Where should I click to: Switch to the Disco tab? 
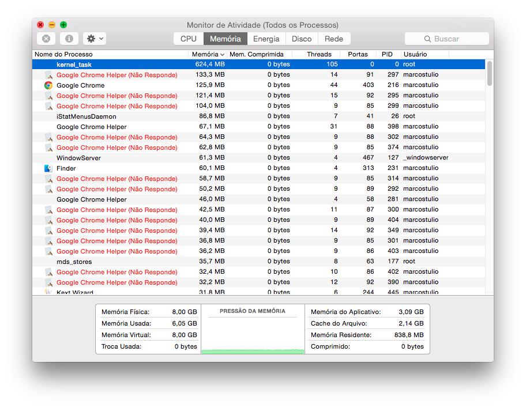coord(302,39)
